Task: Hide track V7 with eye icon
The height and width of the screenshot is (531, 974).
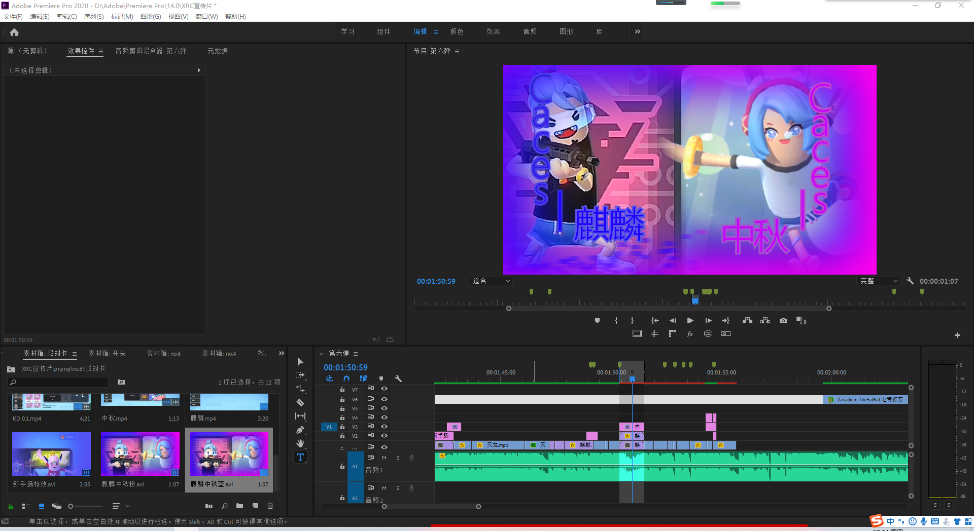Action: pos(384,388)
